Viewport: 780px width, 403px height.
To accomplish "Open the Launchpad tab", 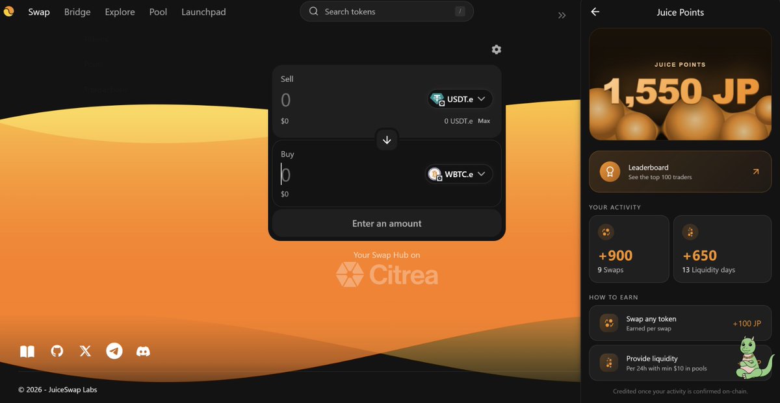I will pyautogui.click(x=203, y=12).
